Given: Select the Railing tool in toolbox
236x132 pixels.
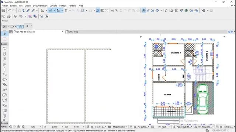Looking at the screenshot, I should (x=4, y=90).
